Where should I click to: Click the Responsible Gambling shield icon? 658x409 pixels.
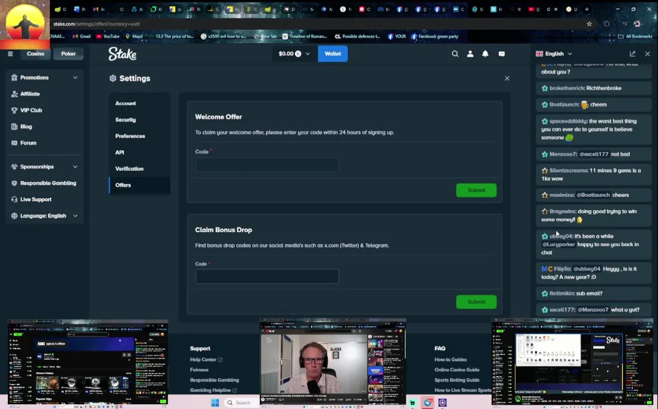14,183
